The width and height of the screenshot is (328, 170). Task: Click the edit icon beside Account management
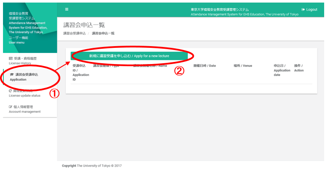click(x=10, y=107)
